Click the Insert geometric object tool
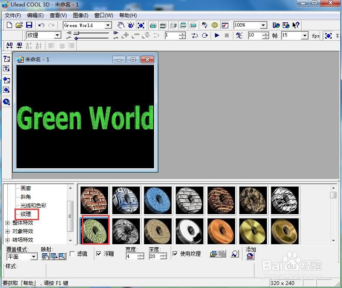Image resolution: width=342 pixels, height=288 pixels. pyautogui.click(x=6, y=102)
